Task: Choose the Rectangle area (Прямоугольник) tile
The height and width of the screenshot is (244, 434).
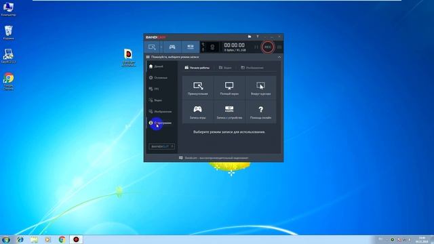Action: tap(198, 88)
